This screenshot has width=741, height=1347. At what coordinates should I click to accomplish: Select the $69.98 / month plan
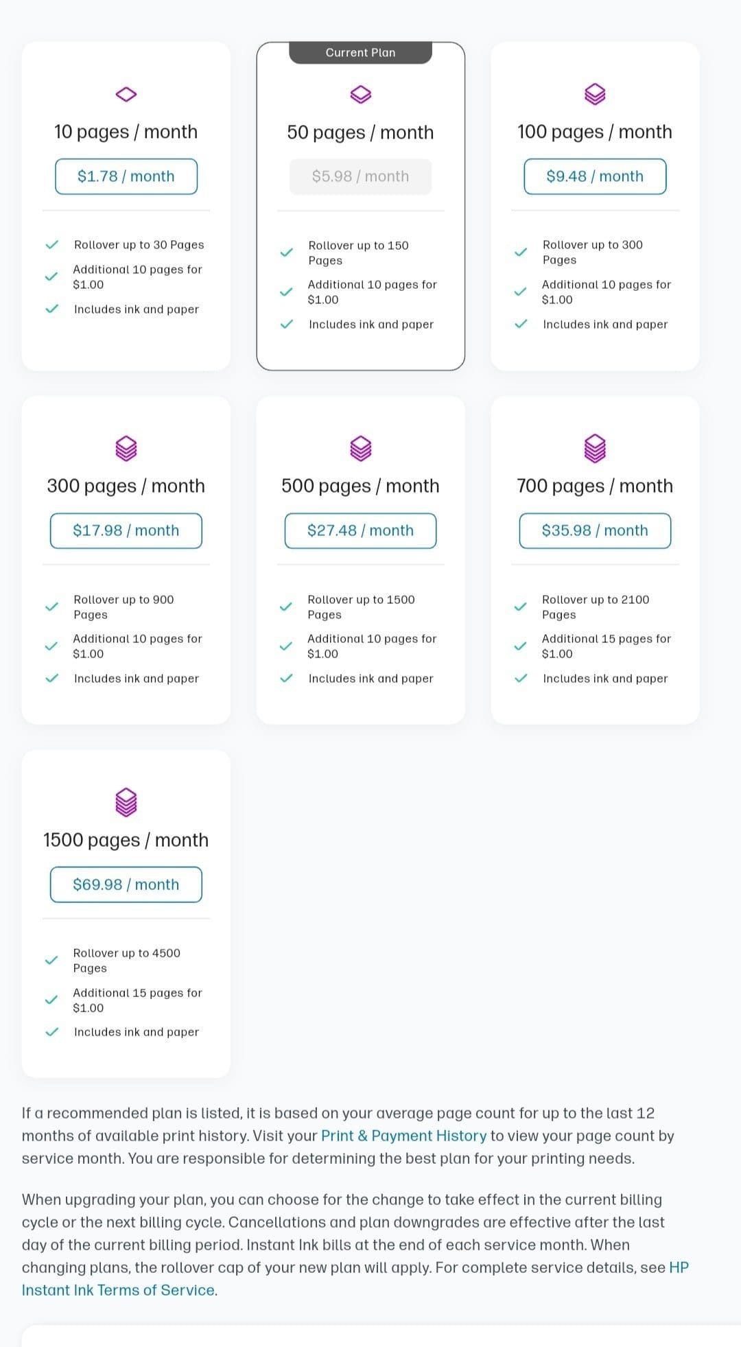coord(126,885)
